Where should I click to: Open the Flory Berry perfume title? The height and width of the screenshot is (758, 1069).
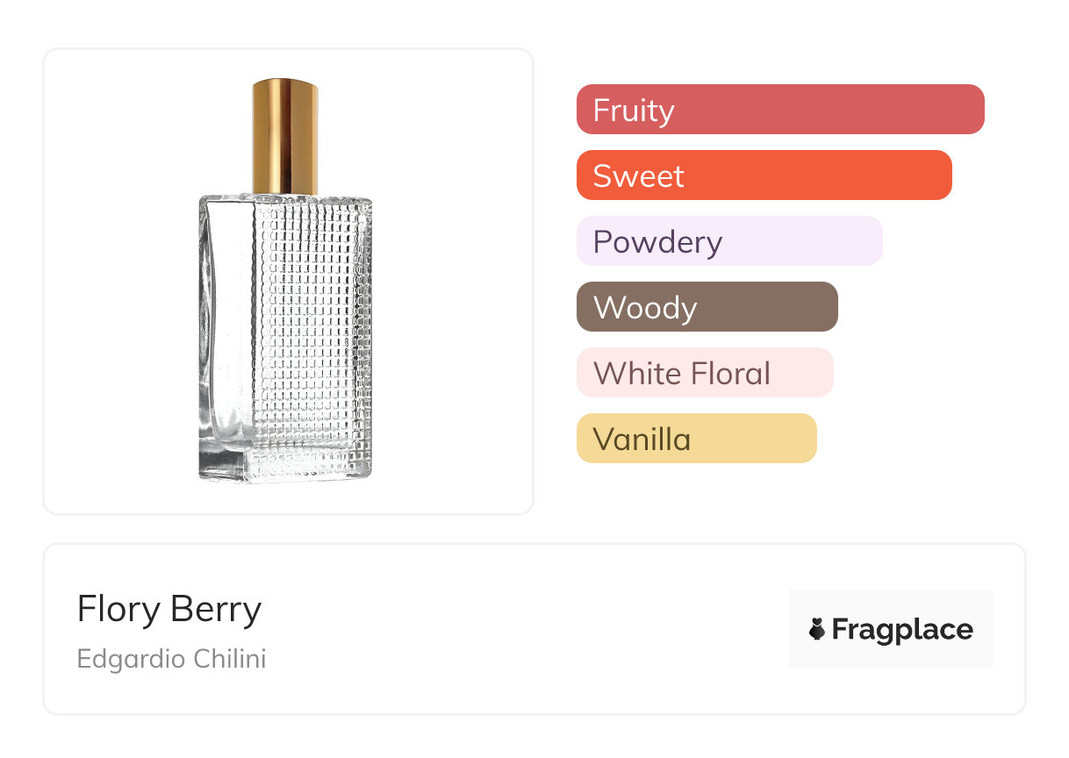[169, 609]
